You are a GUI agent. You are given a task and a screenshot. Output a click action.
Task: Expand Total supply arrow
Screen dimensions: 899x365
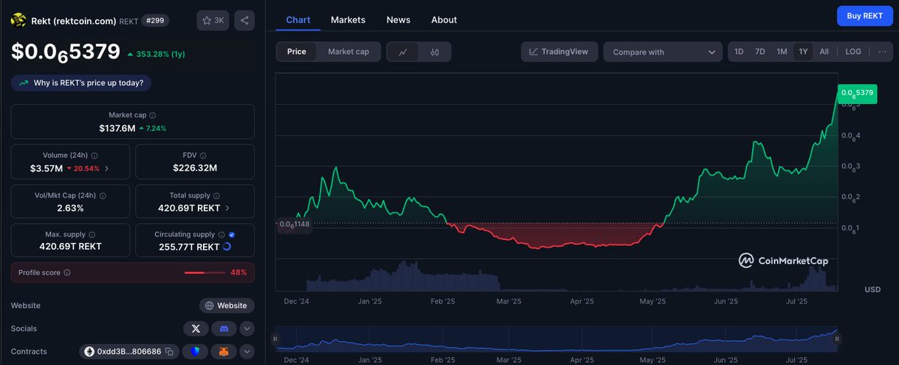[x=228, y=208]
